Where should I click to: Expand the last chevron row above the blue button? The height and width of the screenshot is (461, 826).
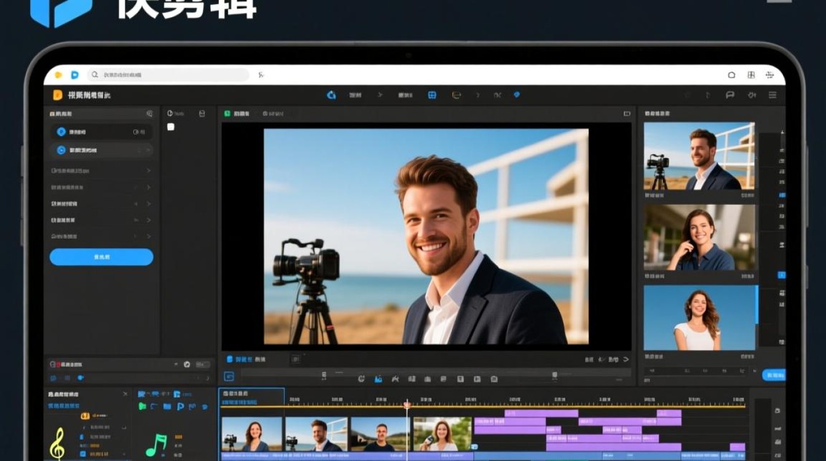[x=101, y=236]
